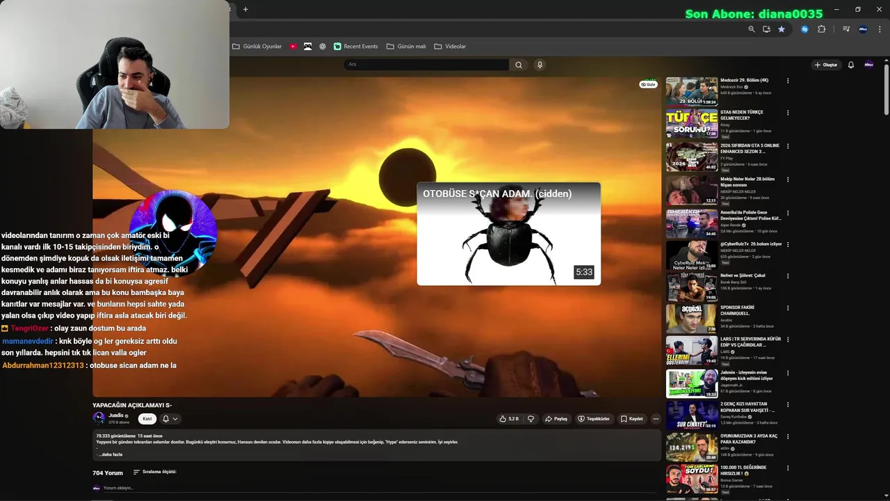The image size is (890, 501).
Task: Click the bookmarks bar game controller icon
Action: (x=307, y=47)
